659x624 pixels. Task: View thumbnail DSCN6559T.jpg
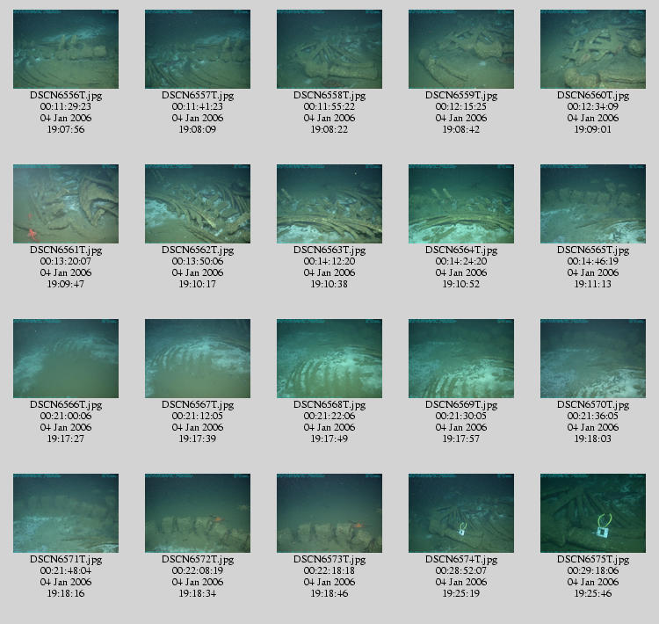point(461,49)
